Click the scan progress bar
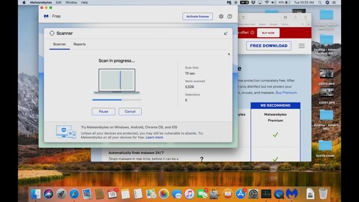This screenshot has height=202, width=359. pos(117,100)
